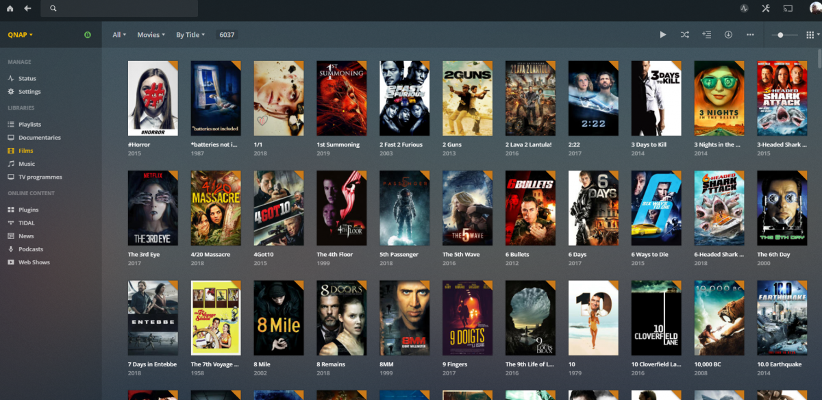Open the 2:22 movie poster
The height and width of the screenshot is (400, 822).
click(x=593, y=98)
